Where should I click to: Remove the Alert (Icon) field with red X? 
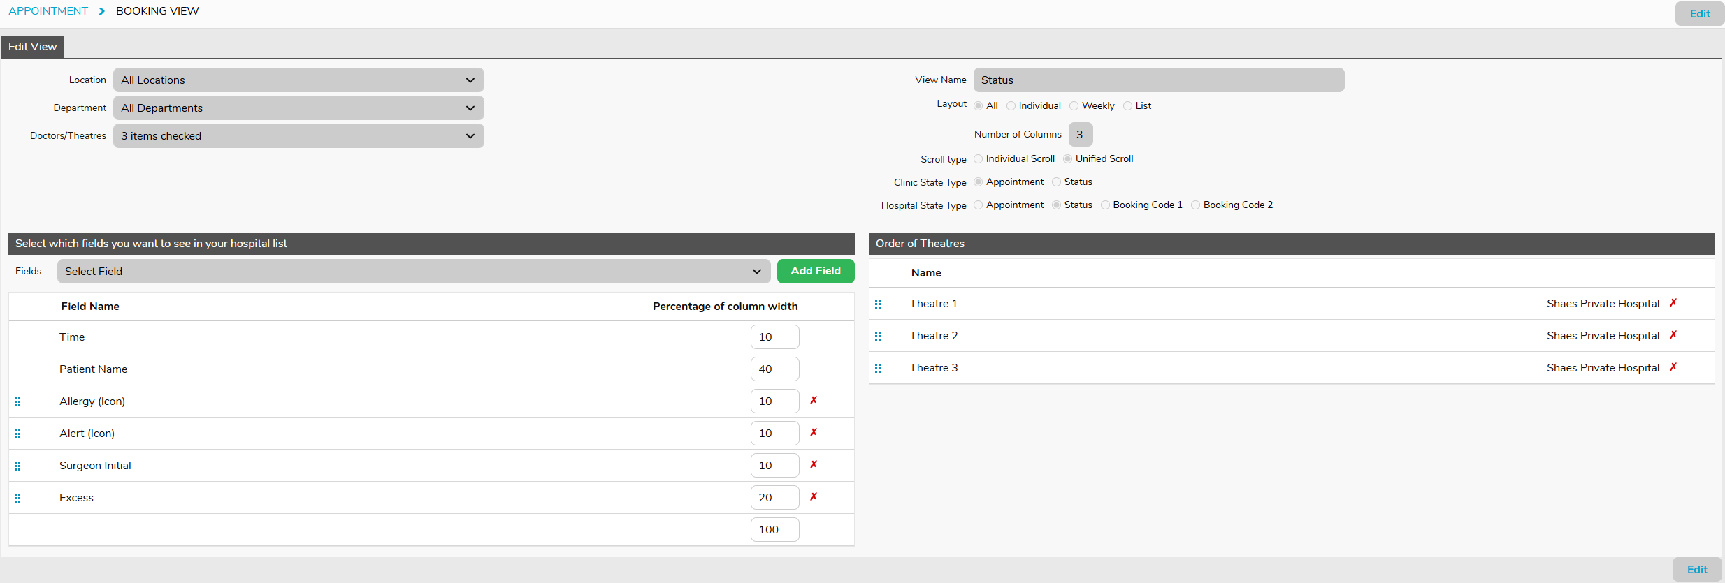click(814, 433)
